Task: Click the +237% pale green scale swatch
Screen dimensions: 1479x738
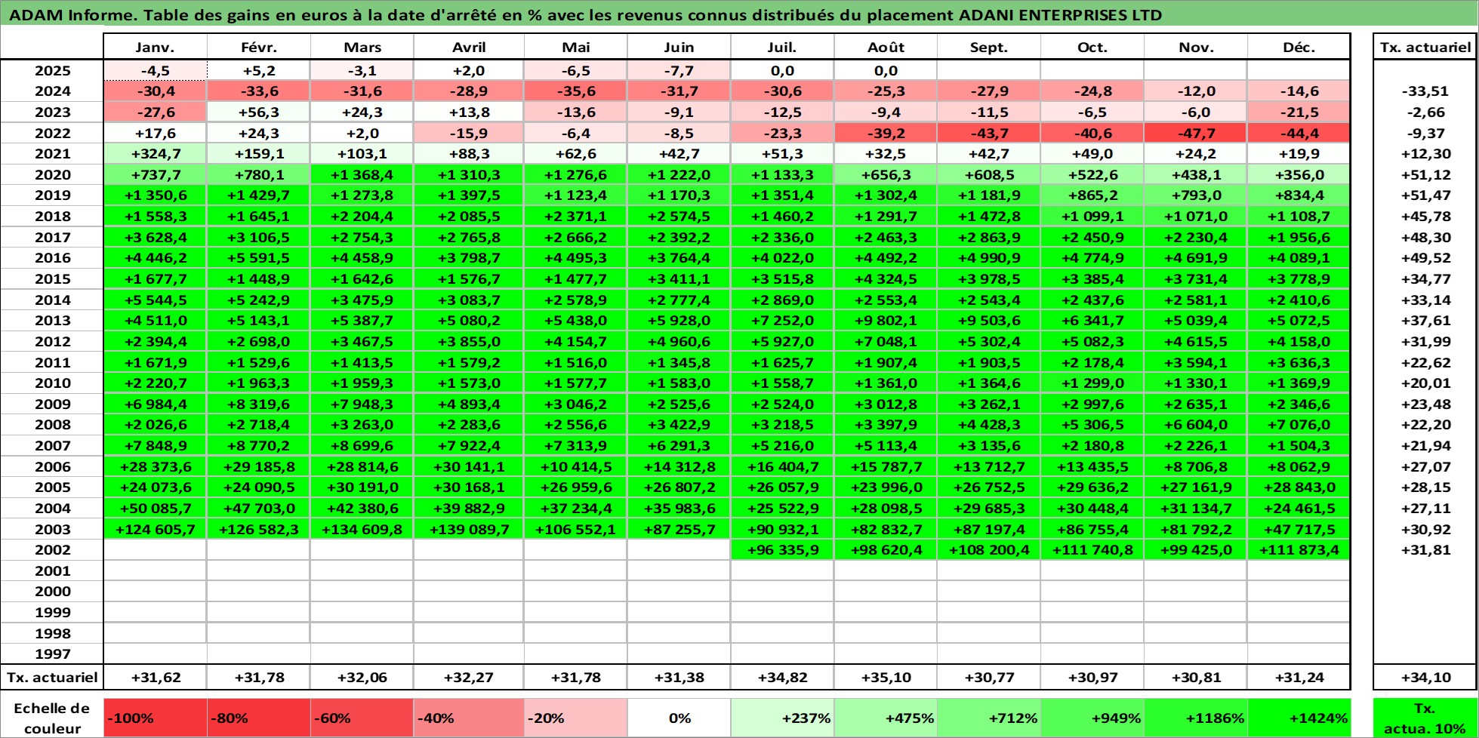Action: pos(782,718)
